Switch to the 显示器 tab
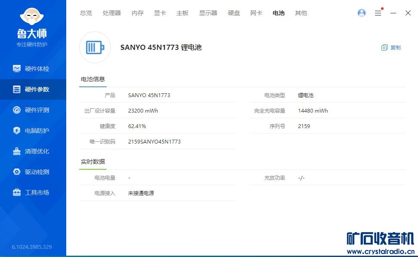The height and width of the screenshot is (257, 418). pyautogui.click(x=208, y=13)
